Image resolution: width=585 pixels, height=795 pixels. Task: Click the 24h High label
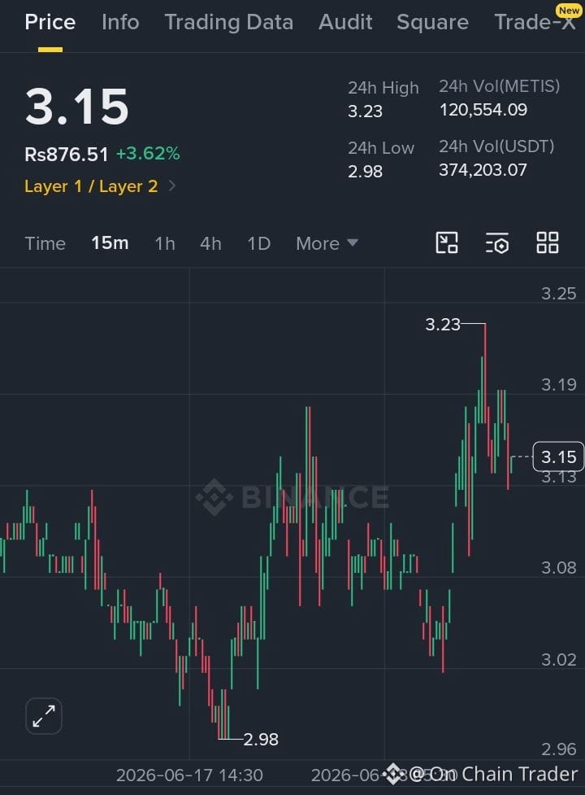[383, 88]
